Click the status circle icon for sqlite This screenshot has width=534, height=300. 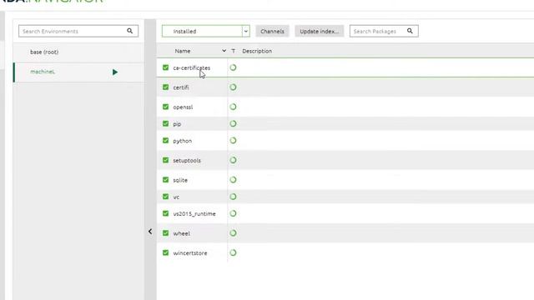233,180
